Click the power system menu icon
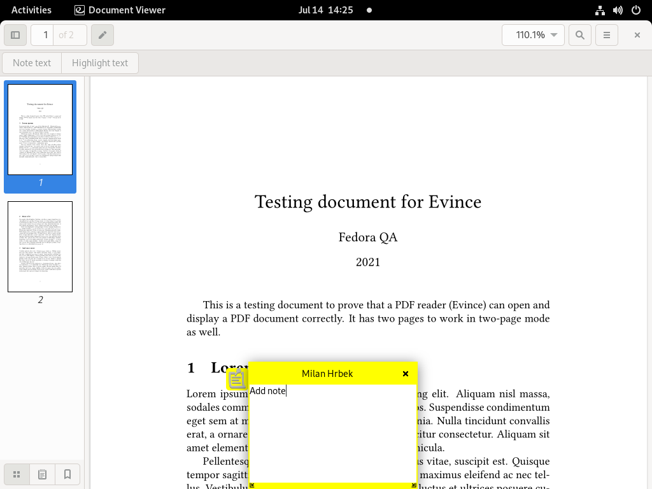The height and width of the screenshot is (489, 652). [x=636, y=10]
